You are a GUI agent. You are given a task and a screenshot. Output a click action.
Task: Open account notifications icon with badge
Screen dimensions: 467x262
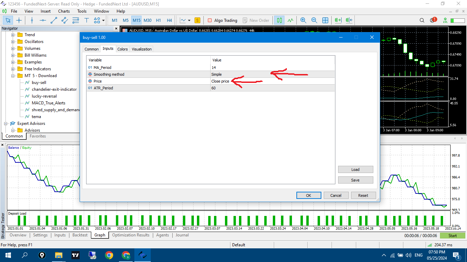pyautogui.click(x=433, y=20)
